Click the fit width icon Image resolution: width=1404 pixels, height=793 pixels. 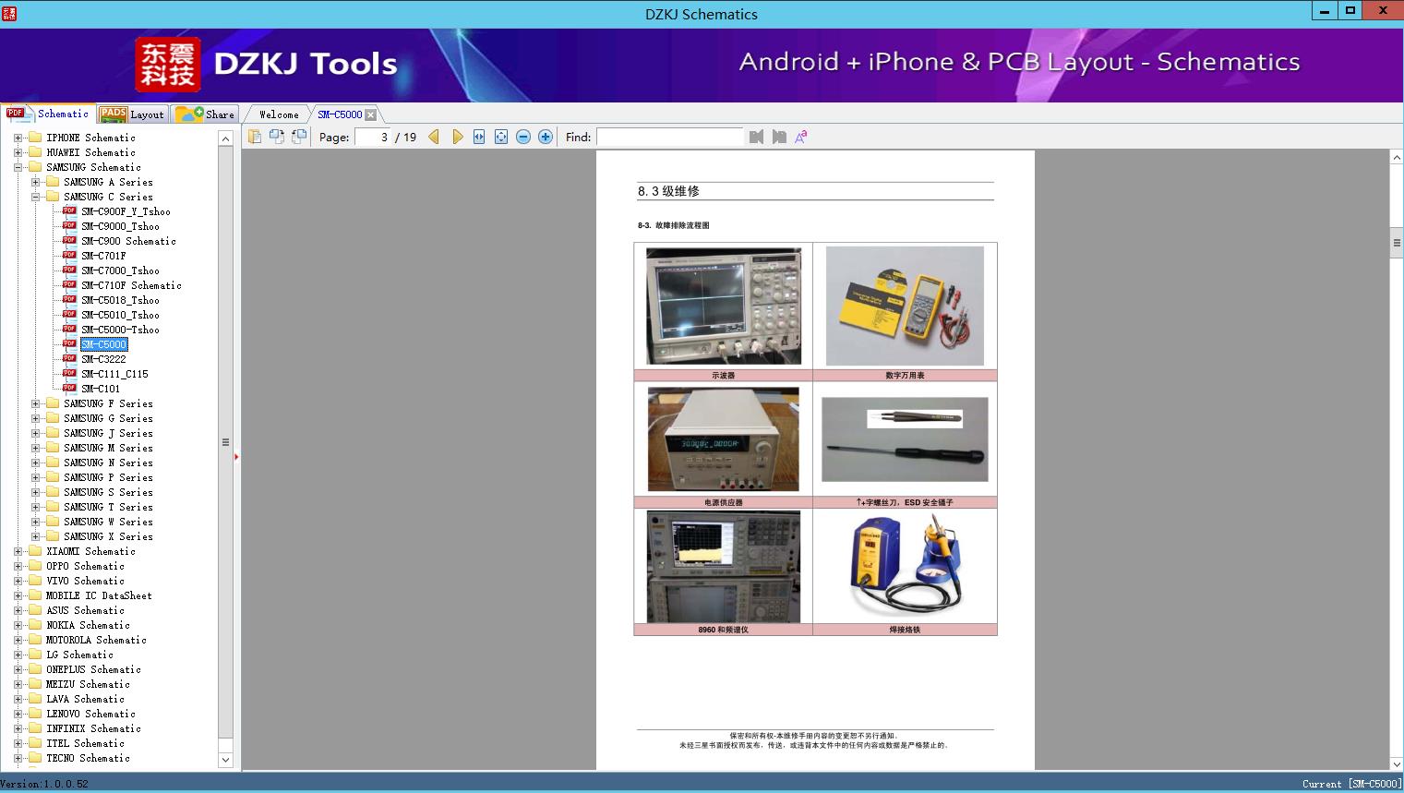click(479, 137)
